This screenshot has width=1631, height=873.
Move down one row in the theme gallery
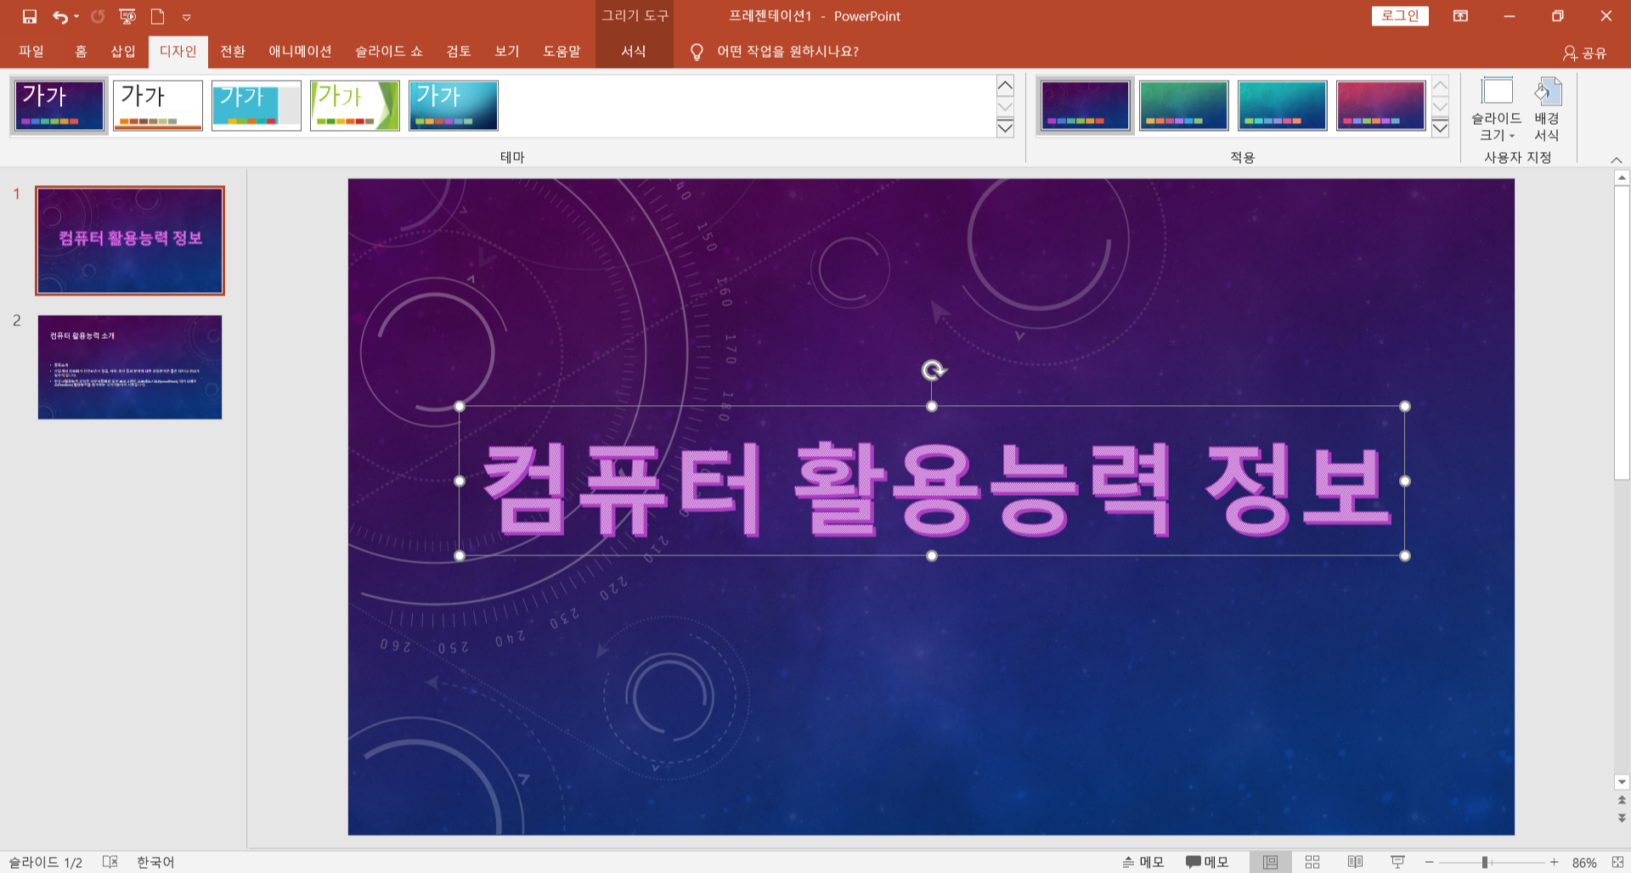pyautogui.click(x=1005, y=106)
